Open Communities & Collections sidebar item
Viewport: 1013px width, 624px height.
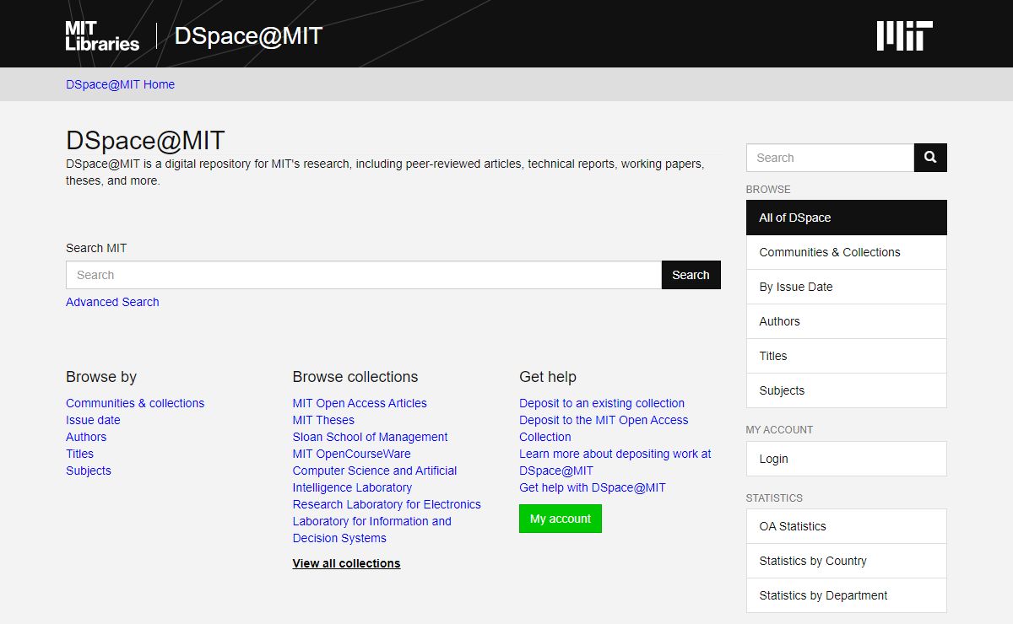[x=847, y=252]
